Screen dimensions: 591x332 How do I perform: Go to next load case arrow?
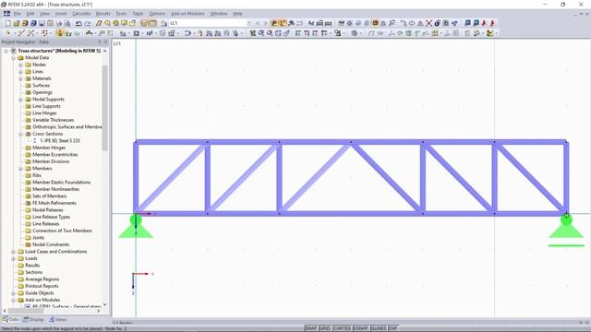265,23
